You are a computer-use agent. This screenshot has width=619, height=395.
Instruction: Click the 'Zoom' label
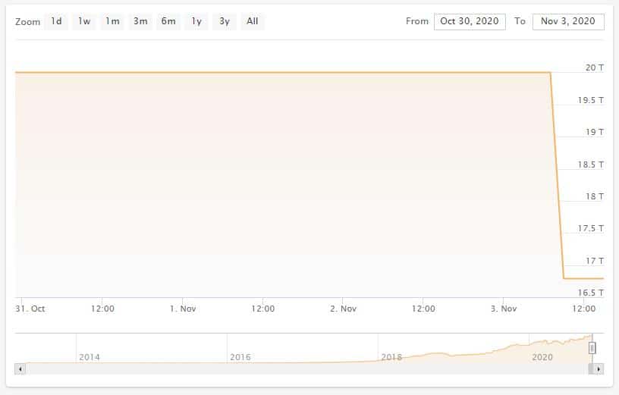(27, 22)
